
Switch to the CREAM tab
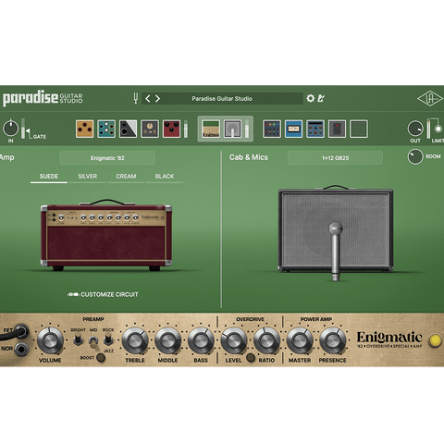126,177
